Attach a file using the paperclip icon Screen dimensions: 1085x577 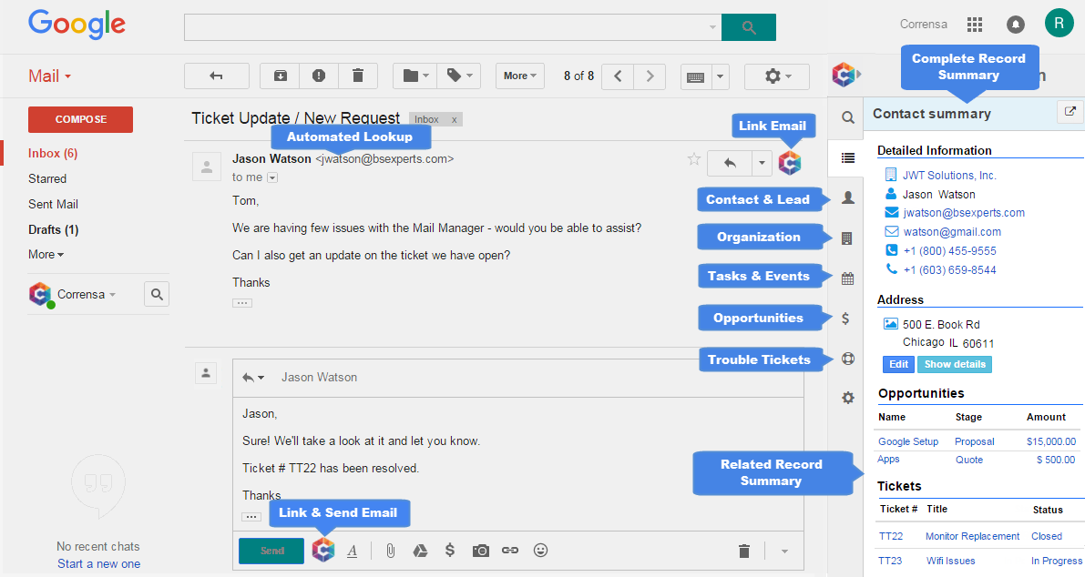pos(390,551)
